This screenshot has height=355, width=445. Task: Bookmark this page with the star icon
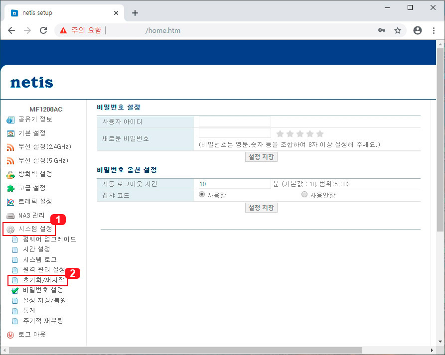(x=398, y=30)
